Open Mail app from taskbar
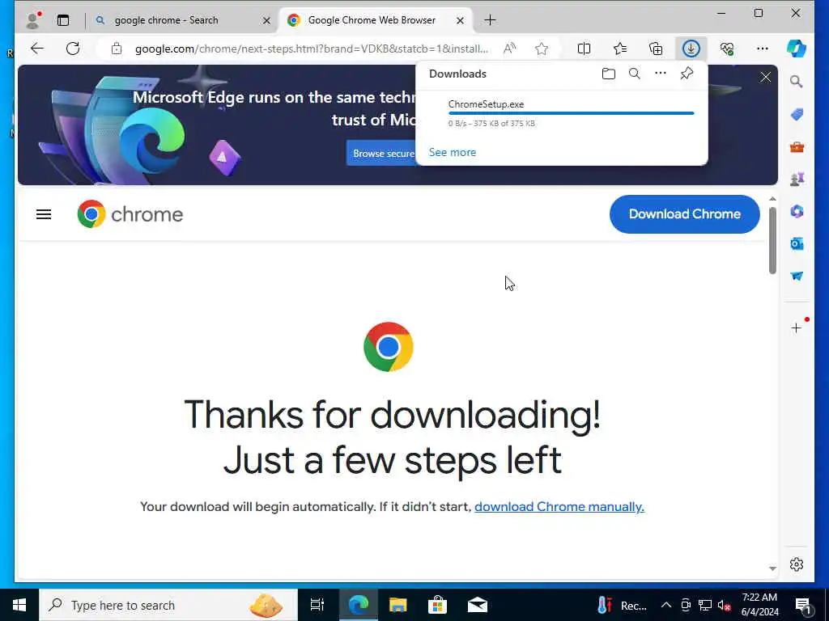Image resolution: width=829 pixels, height=621 pixels. [478, 605]
